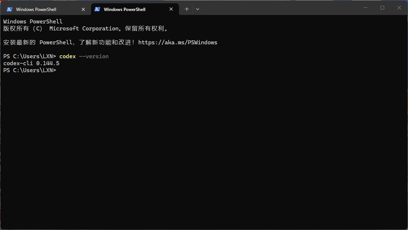Image resolution: width=408 pixels, height=230 pixels.
Task: Click the Microsoft Corporation copyright line
Action: pyautogui.click(x=86, y=29)
